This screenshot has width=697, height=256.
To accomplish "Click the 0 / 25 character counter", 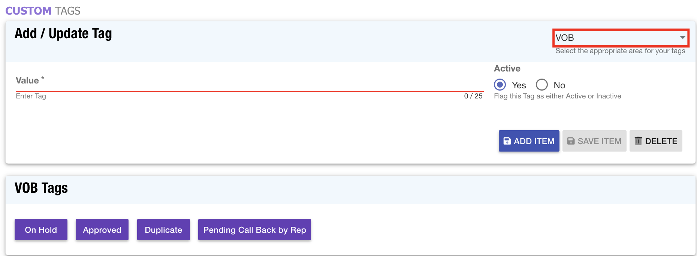I will point(473,96).
